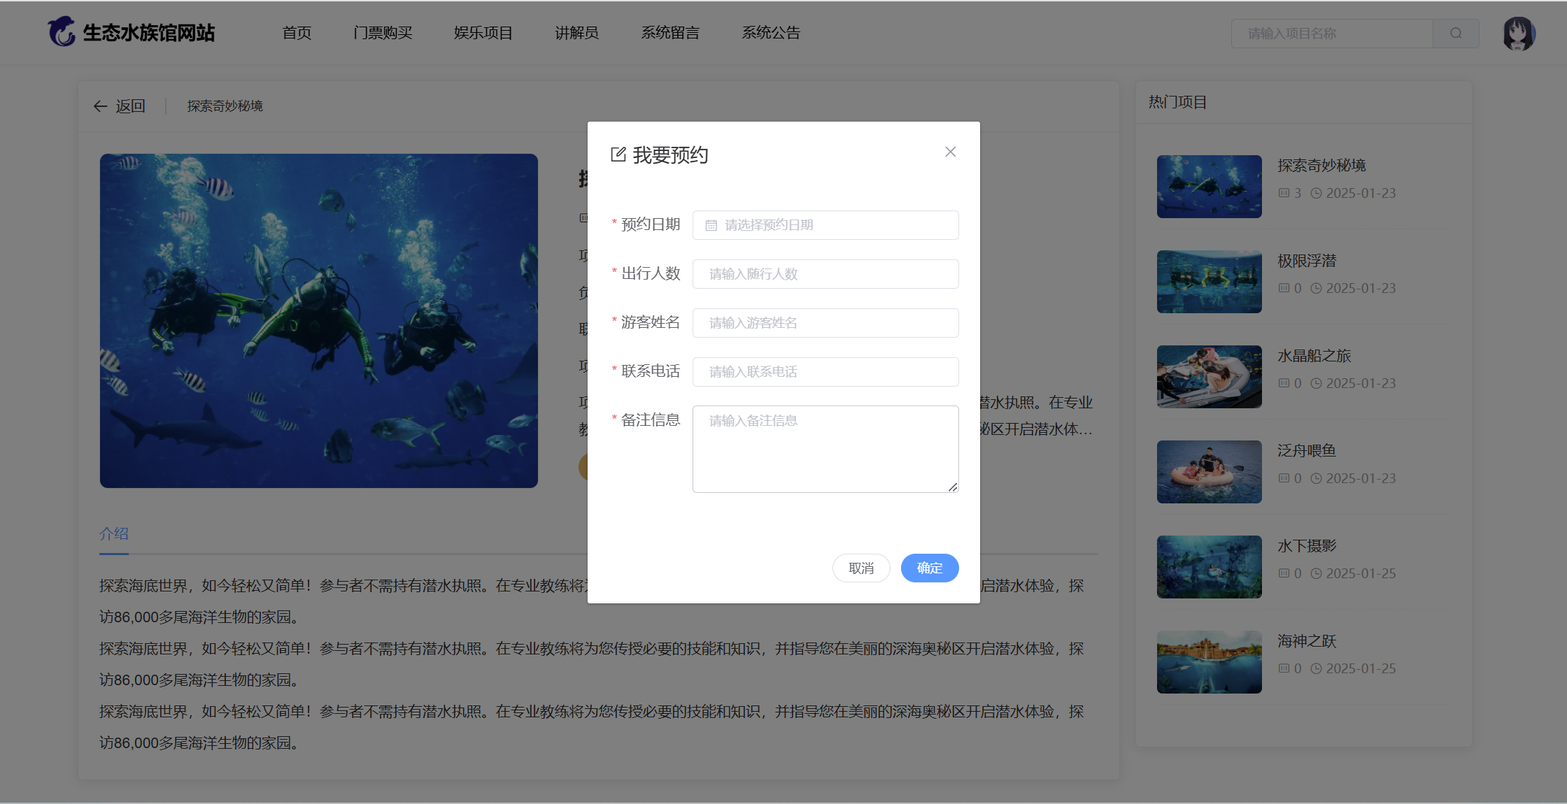Screen dimensions: 1567x804
Task: Click the search magnifier icon
Action: (1456, 34)
